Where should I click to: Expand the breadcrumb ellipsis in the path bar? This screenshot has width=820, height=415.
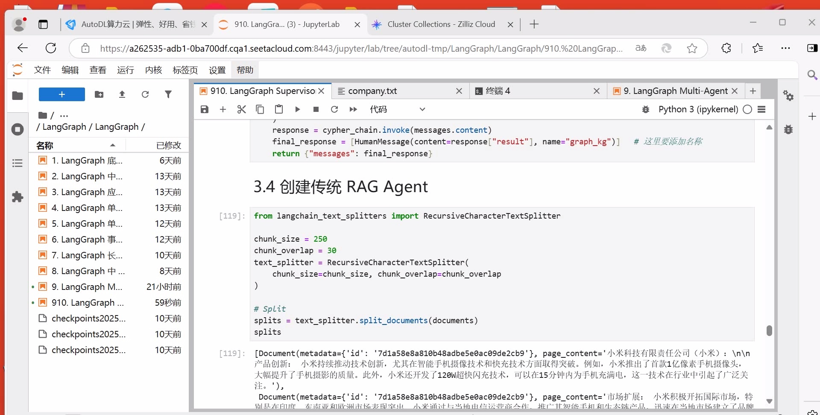click(x=64, y=116)
